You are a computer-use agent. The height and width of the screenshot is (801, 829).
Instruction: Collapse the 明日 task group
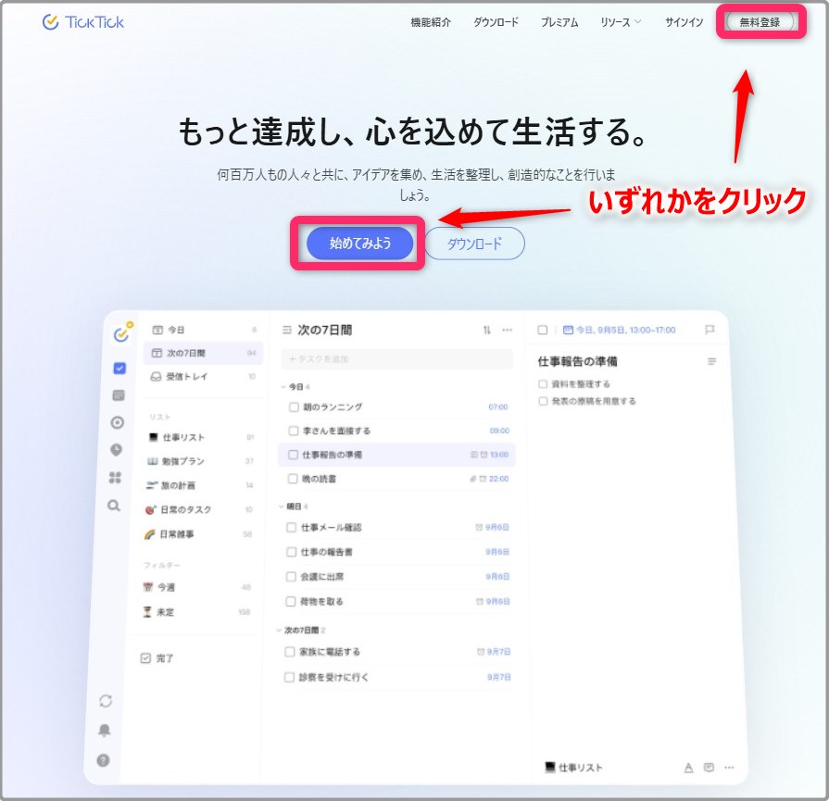click(x=280, y=505)
